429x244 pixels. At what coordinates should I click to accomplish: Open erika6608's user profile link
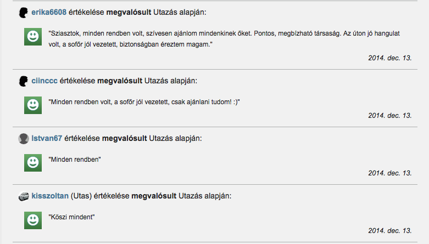click(49, 12)
